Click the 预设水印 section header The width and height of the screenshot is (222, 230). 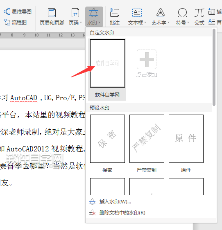pos(100,108)
